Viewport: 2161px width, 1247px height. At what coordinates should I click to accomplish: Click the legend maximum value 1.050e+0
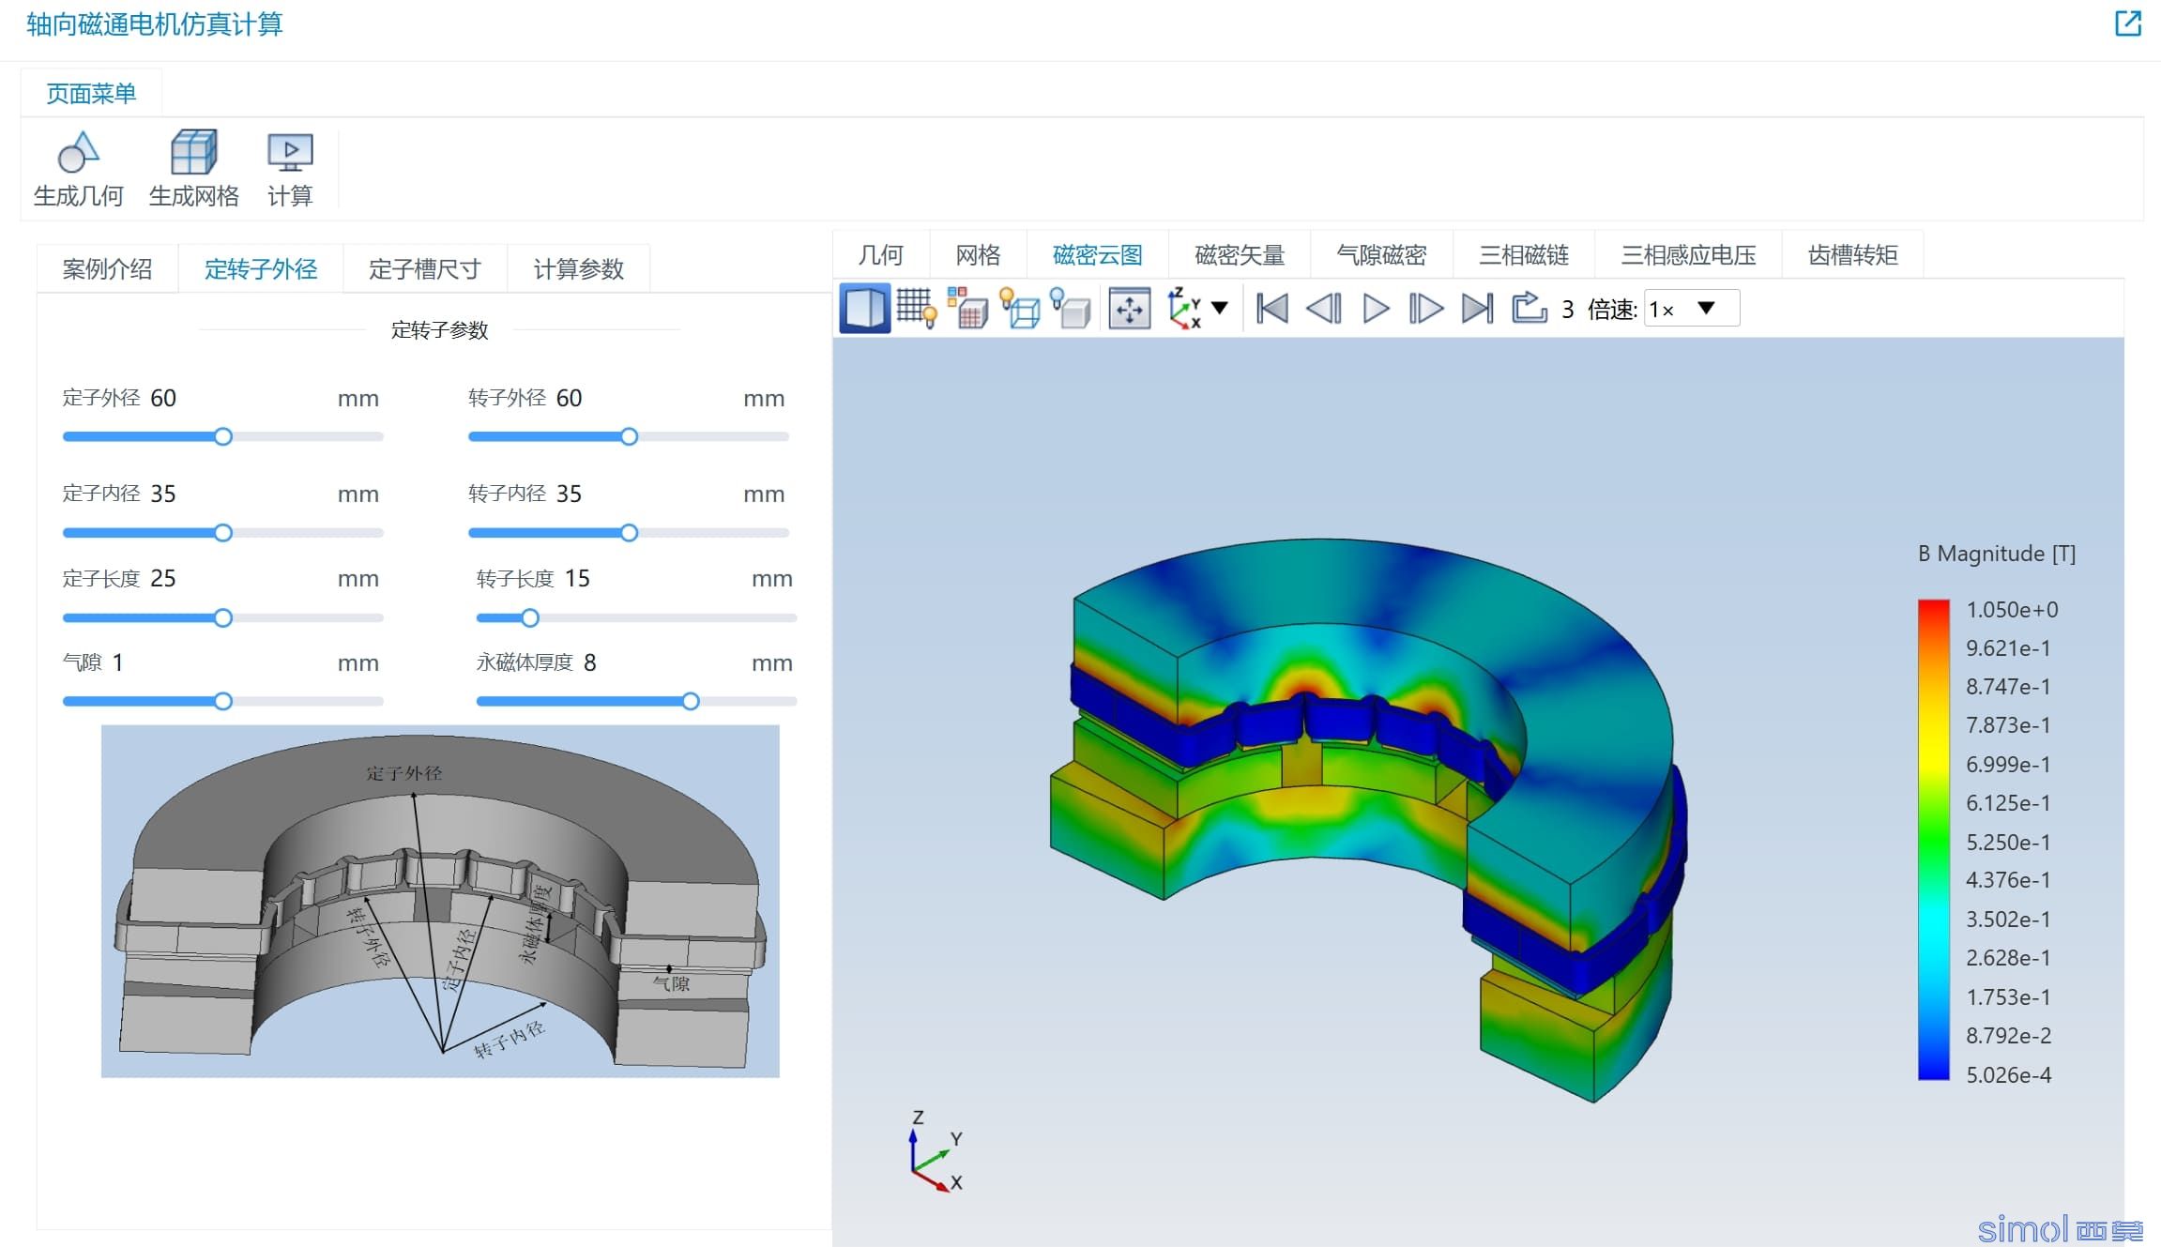point(2012,610)
